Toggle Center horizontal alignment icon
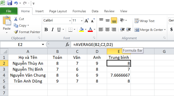 click(107, 29)
